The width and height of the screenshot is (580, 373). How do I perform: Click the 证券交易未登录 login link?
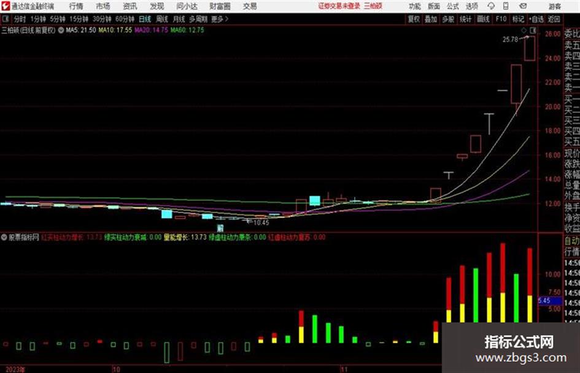[x=339, y=6]
